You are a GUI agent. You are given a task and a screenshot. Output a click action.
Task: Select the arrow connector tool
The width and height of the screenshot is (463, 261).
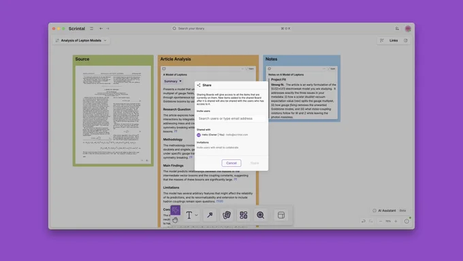click(x=210, y=215)
